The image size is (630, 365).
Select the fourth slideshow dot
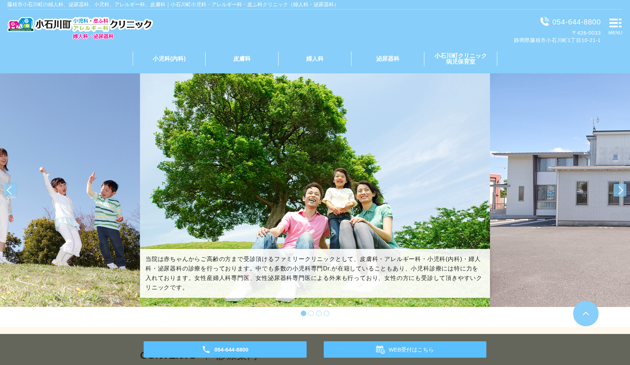[x=326, y=314]
